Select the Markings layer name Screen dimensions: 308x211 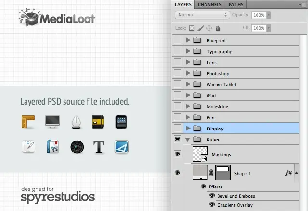click(x=221, y=154)
